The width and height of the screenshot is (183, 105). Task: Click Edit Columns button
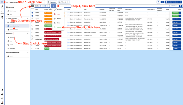point(173,6)
